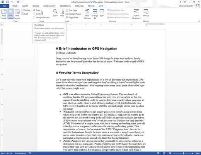Collapse the ribbon
The height and width of the screenshot is (155, 201).
199,21
